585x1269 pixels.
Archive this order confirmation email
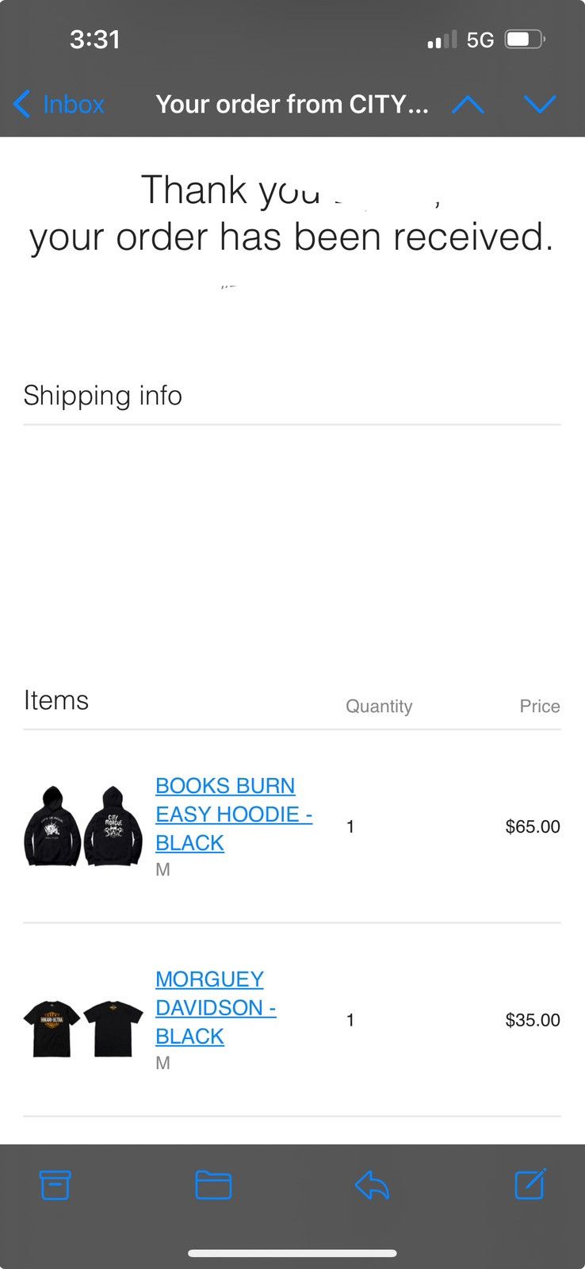pyautogui.click(x=55, y=1185)
